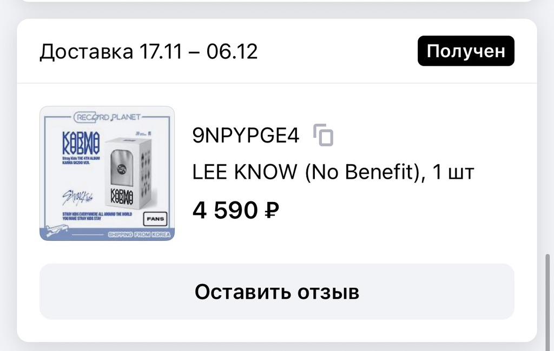This screenshot has width=554, height=351.
Task: Tap the FANS badge on the thumbnail
Action: [x=155, y=219]
